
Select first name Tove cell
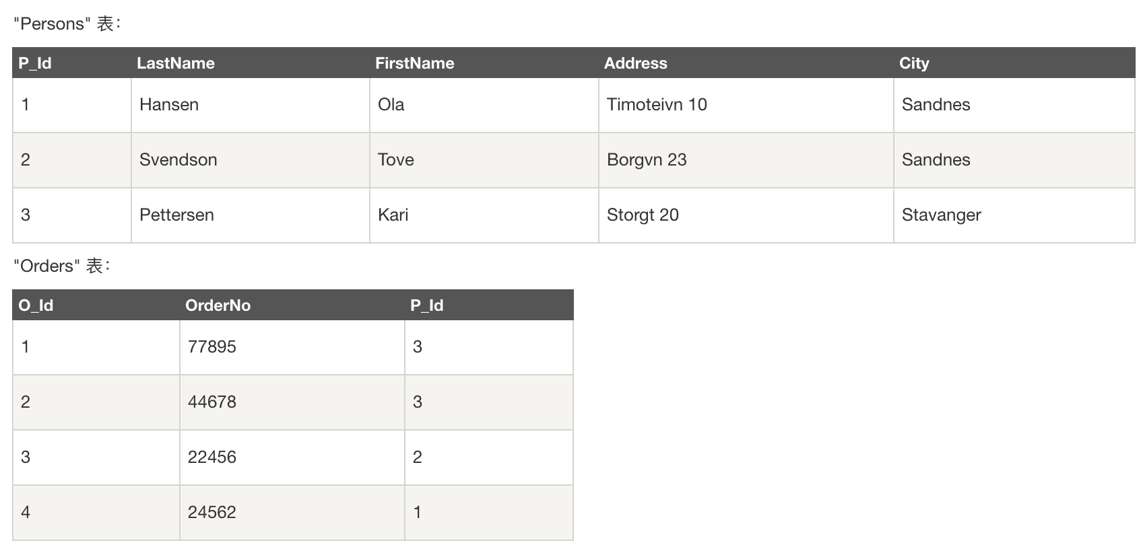(x=396, y=160)
